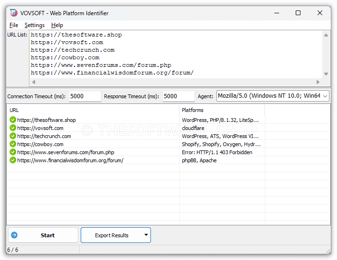Click the Response Timeout input field
The image size is (337, 260).
[178, 96]
